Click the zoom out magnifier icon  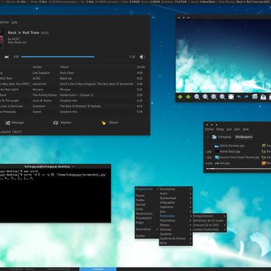pyautogui.click(x=197, y=97)
